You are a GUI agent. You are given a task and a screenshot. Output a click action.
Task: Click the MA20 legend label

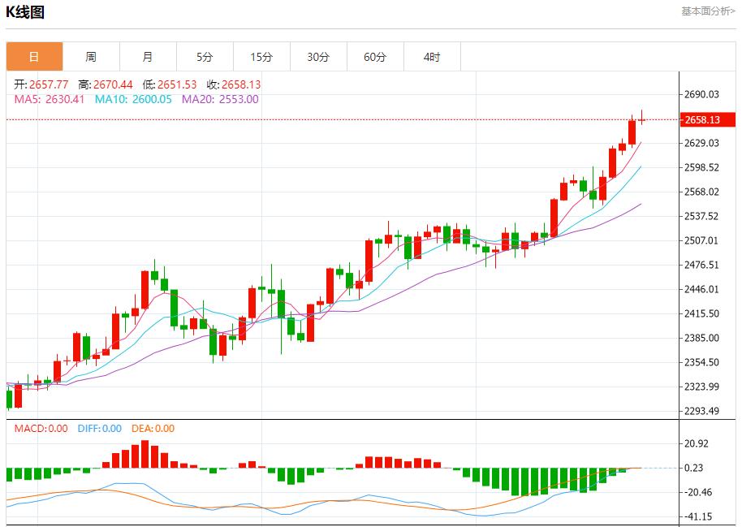click(220, 99)
